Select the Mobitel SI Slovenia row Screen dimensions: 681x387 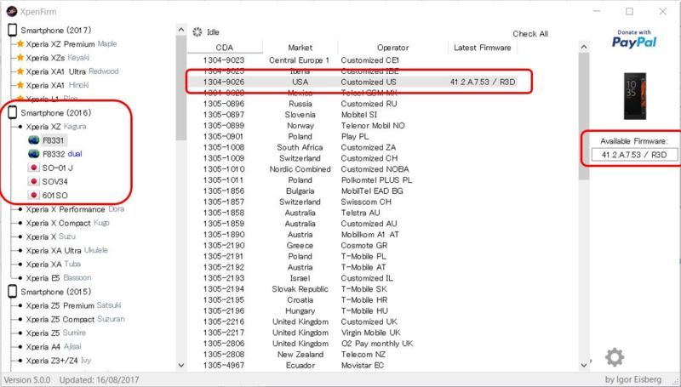click(352, 115)
